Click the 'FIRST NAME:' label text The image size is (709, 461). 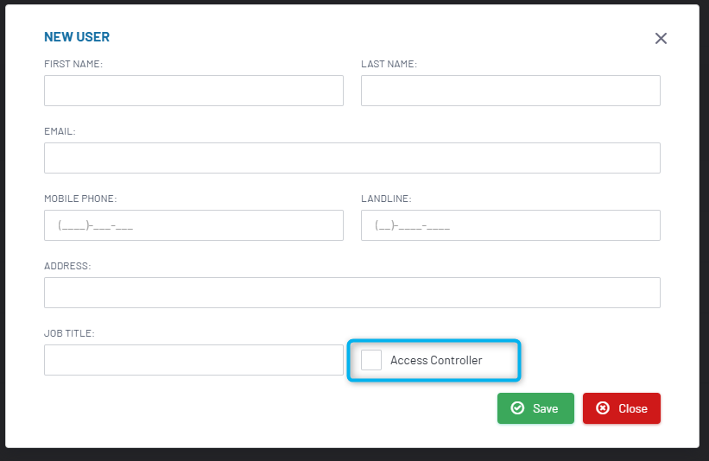pyautogui.click(x=73, y=64)
